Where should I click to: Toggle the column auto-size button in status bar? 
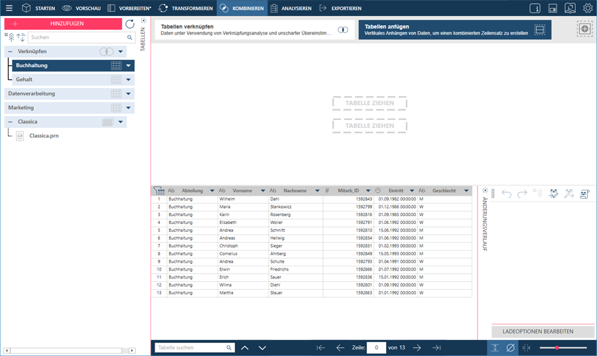(x=526, y=347)
